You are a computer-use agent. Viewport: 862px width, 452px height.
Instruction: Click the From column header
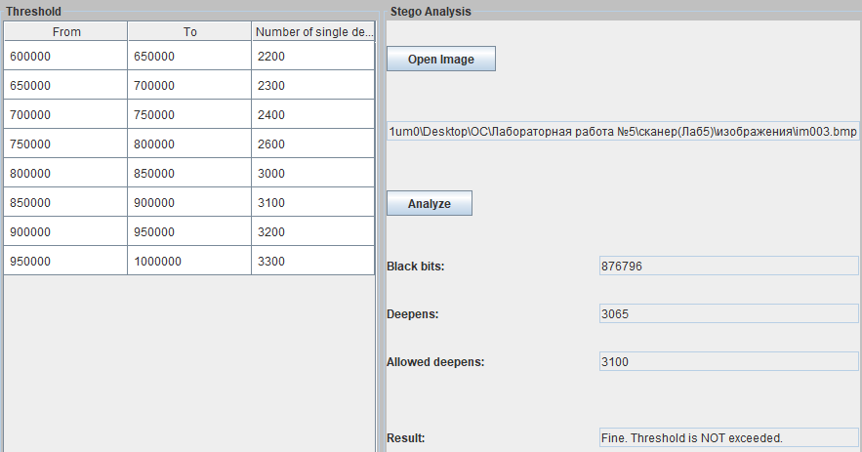[x=66, y=32]
